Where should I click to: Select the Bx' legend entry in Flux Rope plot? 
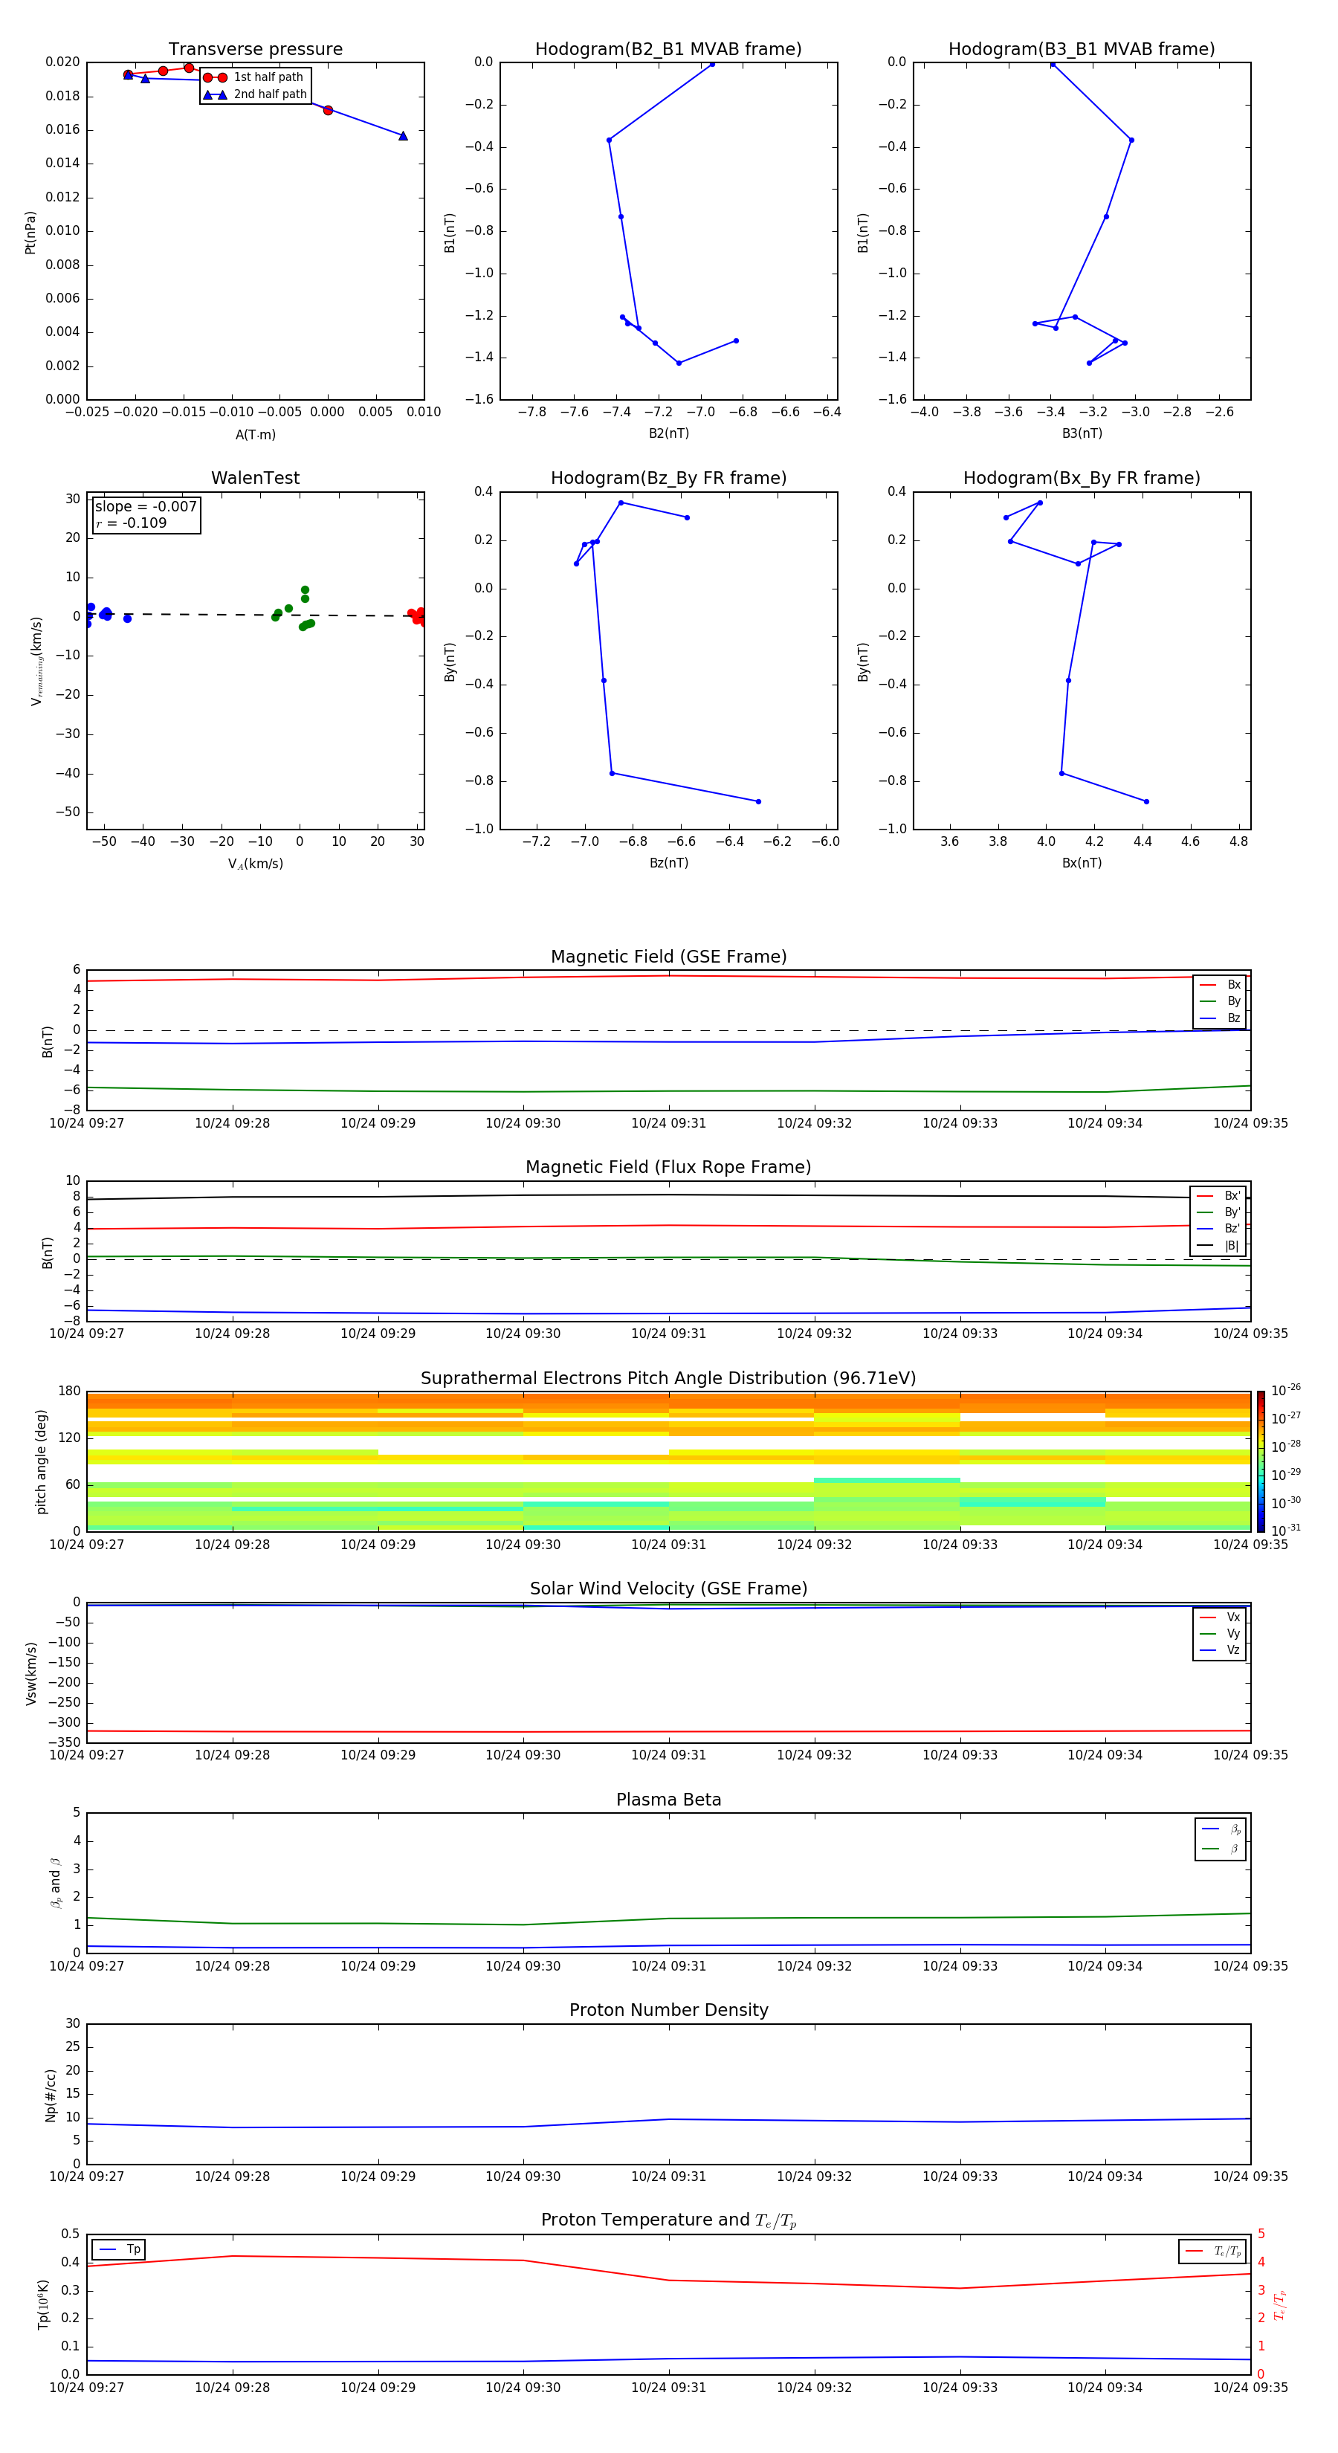tap(1218, 1196)
